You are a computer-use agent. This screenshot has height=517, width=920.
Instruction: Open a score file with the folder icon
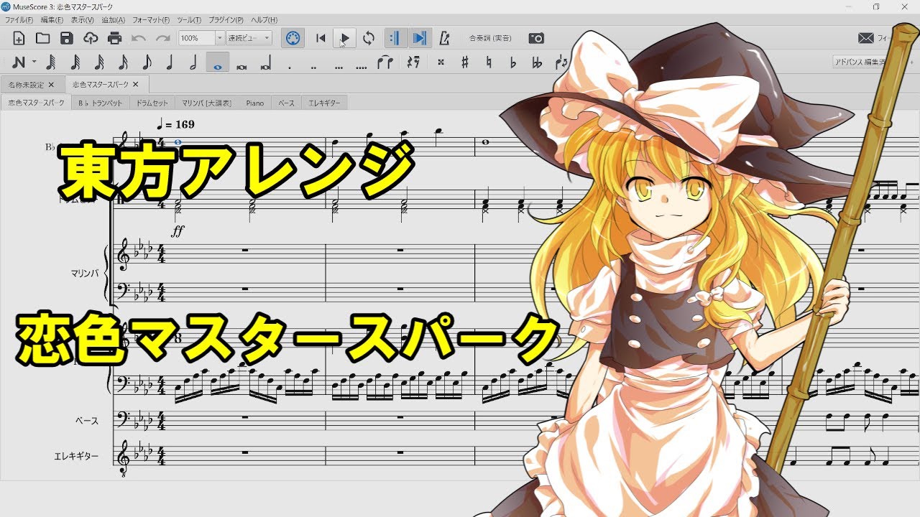[42, 38]
